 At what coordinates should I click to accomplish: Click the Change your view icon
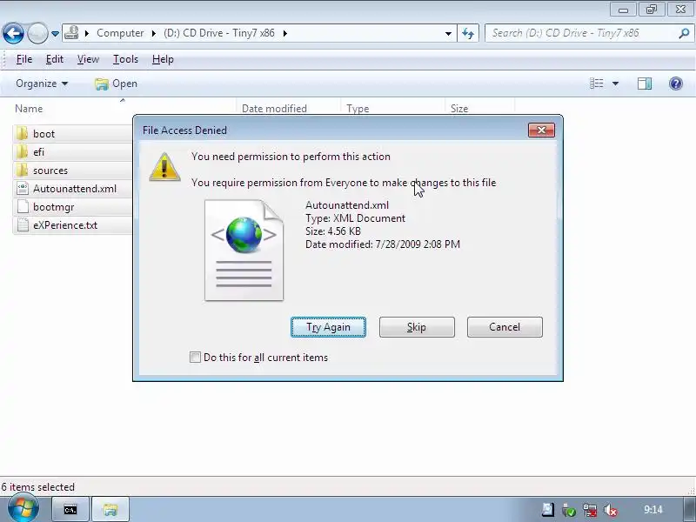click(596, 84)
